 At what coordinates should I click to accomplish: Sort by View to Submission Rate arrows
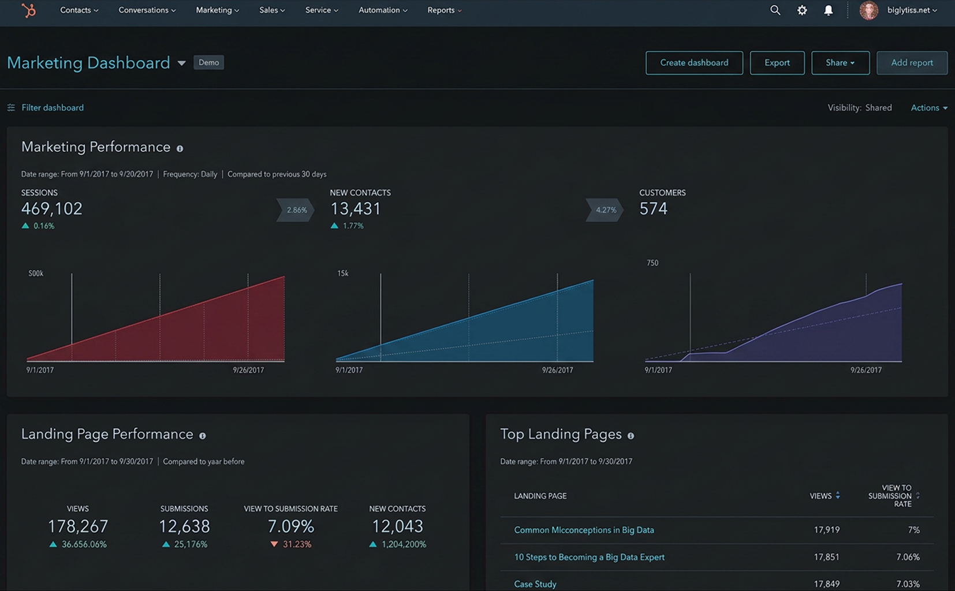coord(918,496)
